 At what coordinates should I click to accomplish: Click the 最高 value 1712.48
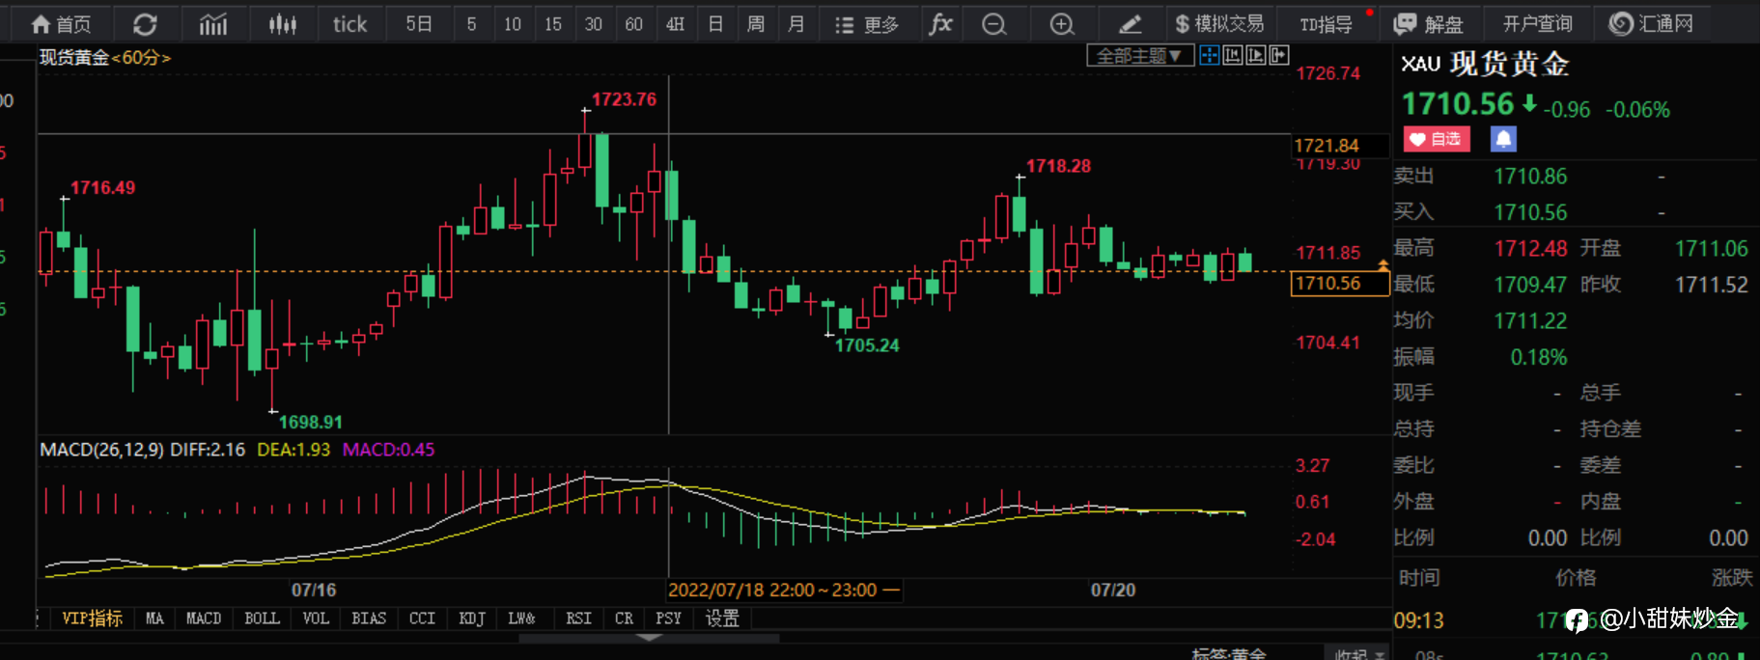click(x=1530, y=249)
